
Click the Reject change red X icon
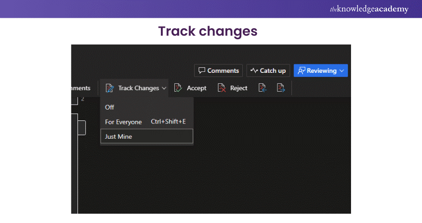222,88
